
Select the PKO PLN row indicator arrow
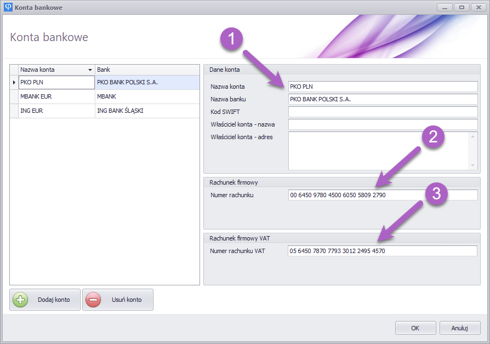point(14,83)
